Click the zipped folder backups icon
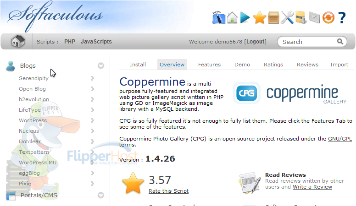 [x=301, y=17]
